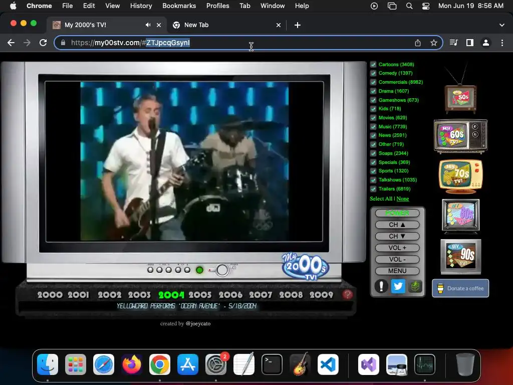Open the Profiles menu
This screenshot has height=385, width=513.
tap(217, 6)
